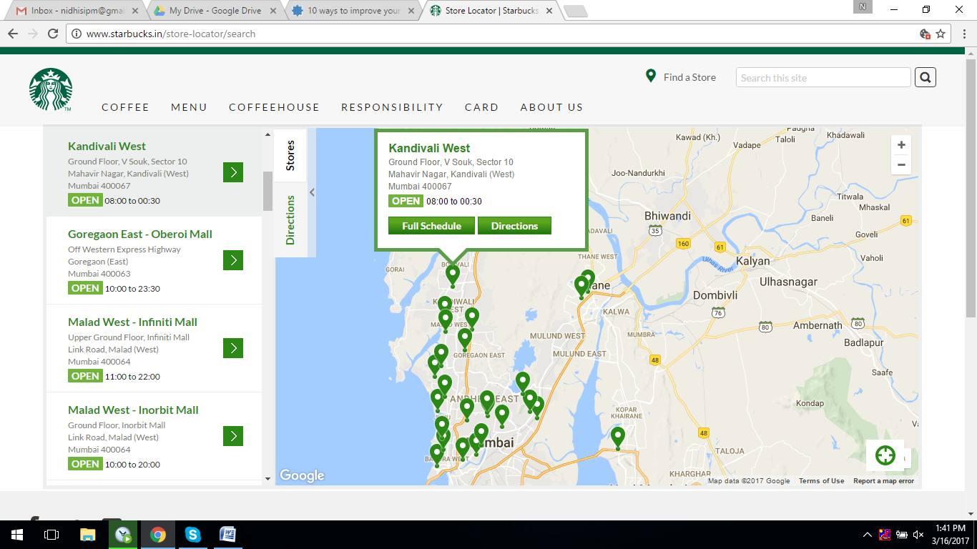Open the Kandivali West title in the list

[x=107, y=146]
